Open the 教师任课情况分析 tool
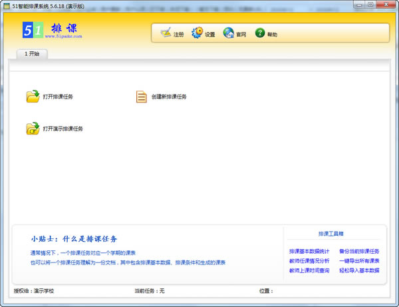The width and height of the screenshot is (399, 307). (309, 261)
